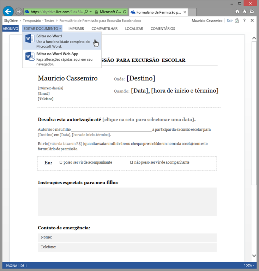Go to SkyDrive breadcrumb link
Screen dimensions: 259x271
pos(11,20)
